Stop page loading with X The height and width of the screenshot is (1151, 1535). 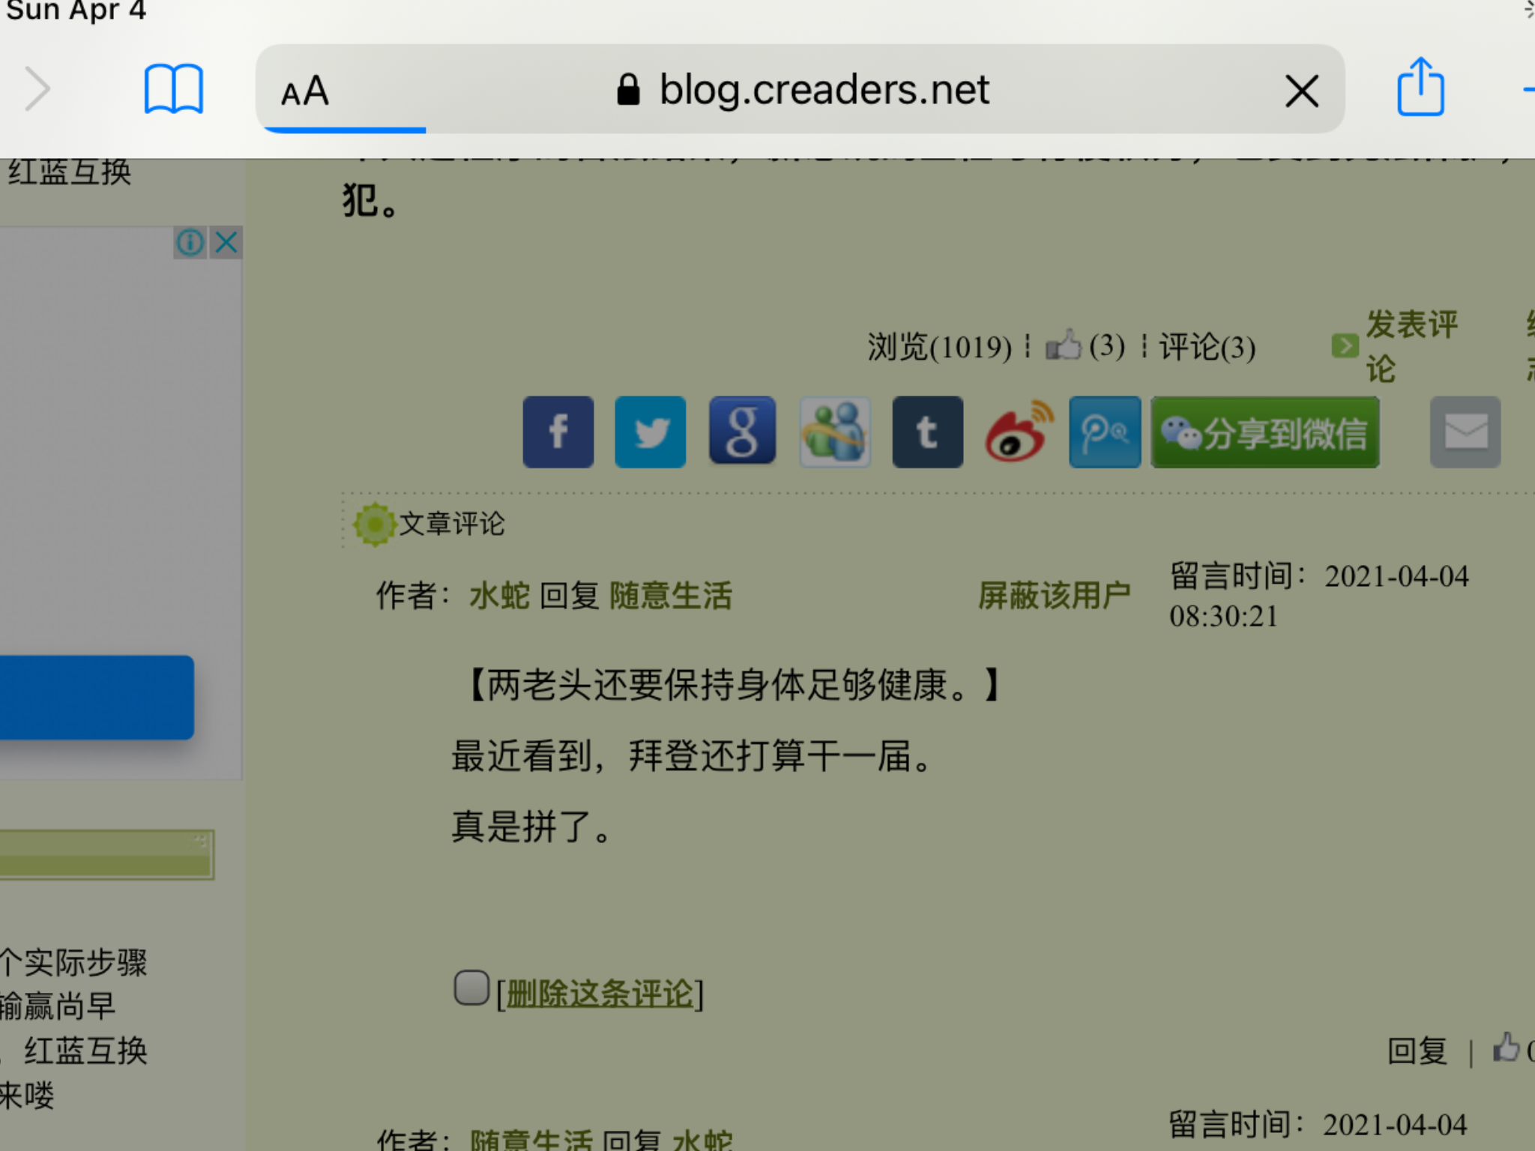coord(1302,91)
